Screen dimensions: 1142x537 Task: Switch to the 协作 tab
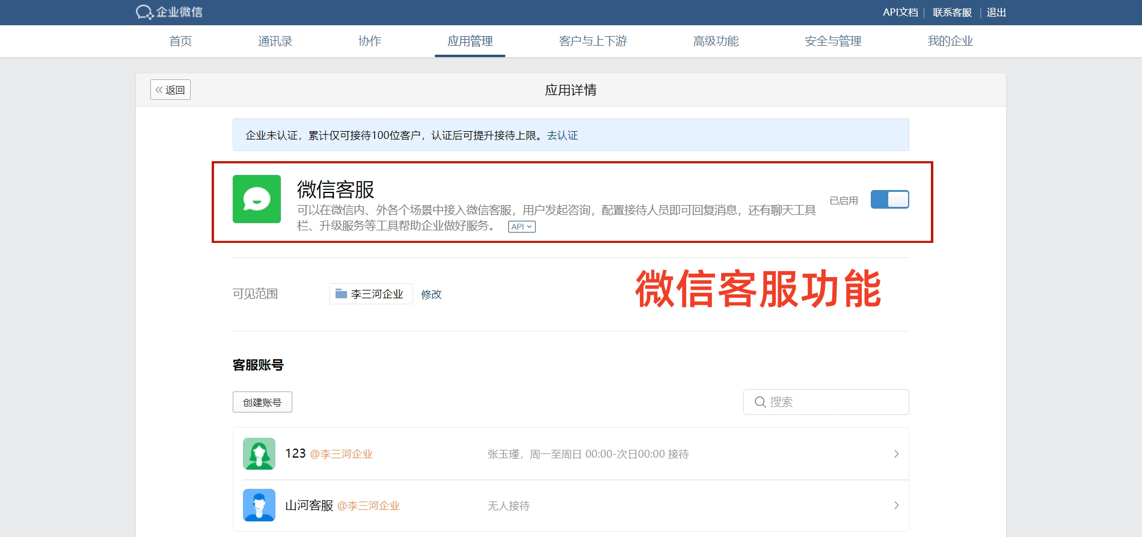tap(370, 41)
